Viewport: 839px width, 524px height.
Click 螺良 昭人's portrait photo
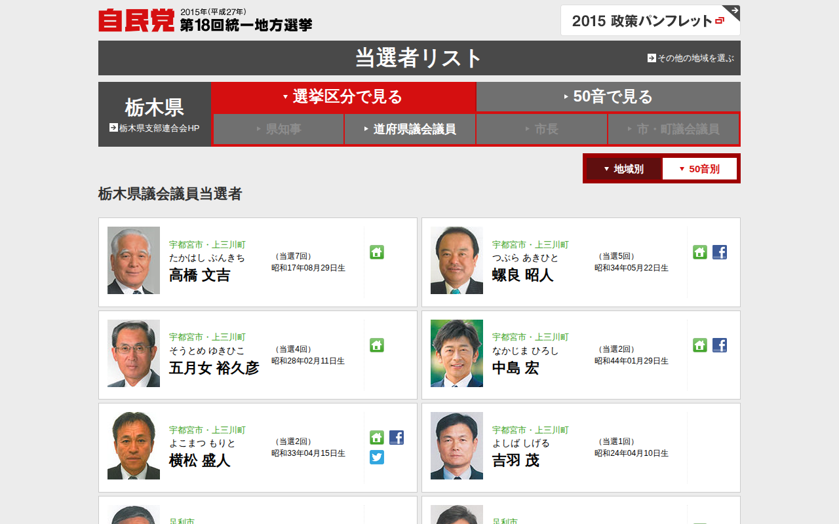[457, 260]
